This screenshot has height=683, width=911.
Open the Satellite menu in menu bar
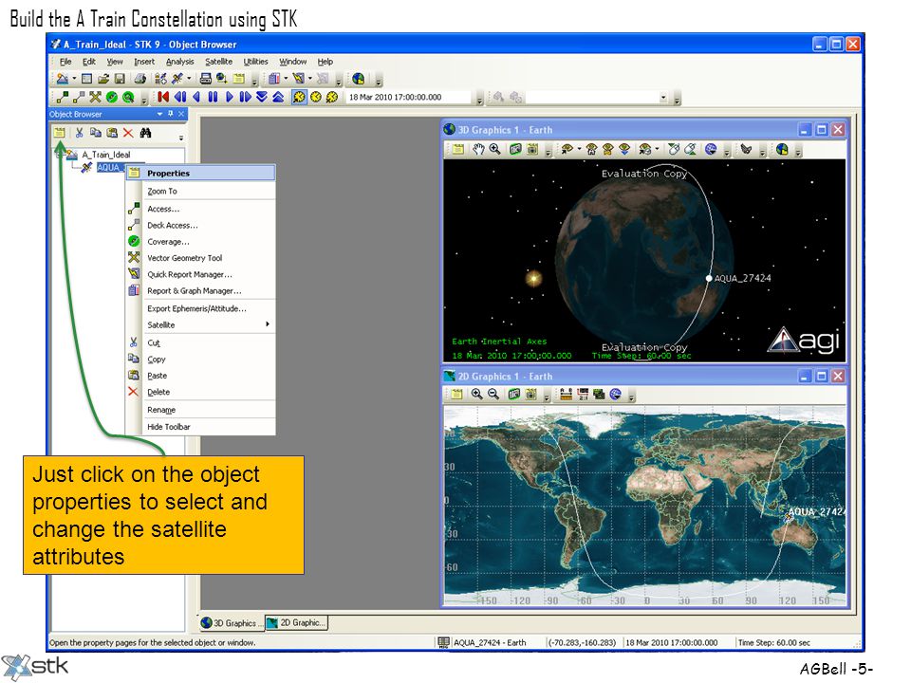[218, 62]
